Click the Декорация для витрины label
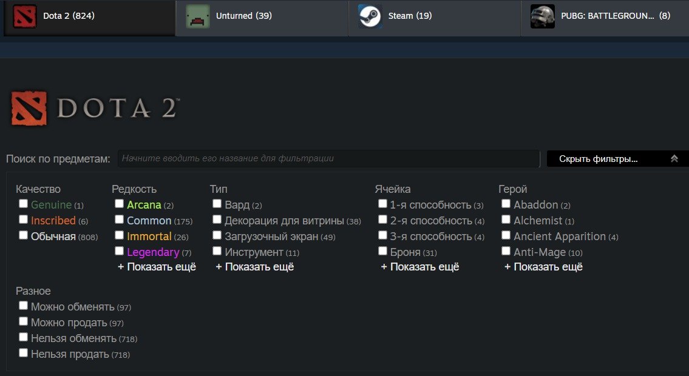The width and height of the screenshot is (689, 376). point(284,221)
